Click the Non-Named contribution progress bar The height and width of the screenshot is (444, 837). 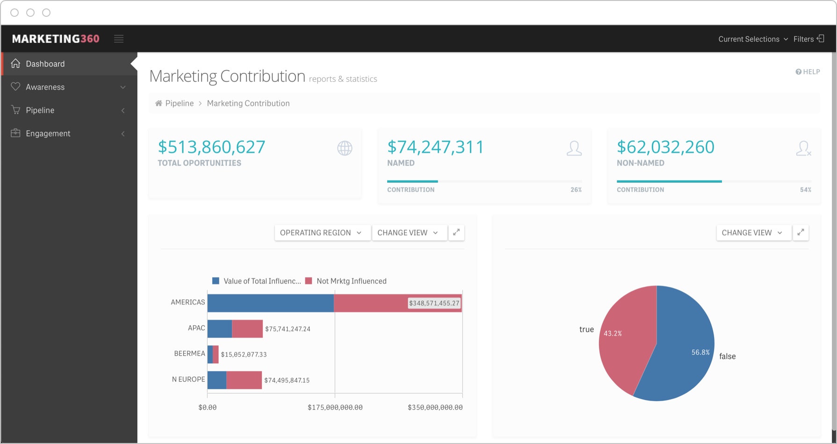coord(714,181)
